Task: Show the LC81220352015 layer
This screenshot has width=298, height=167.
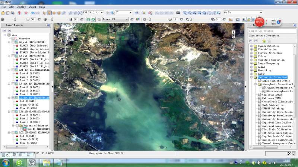Action: 13,132
